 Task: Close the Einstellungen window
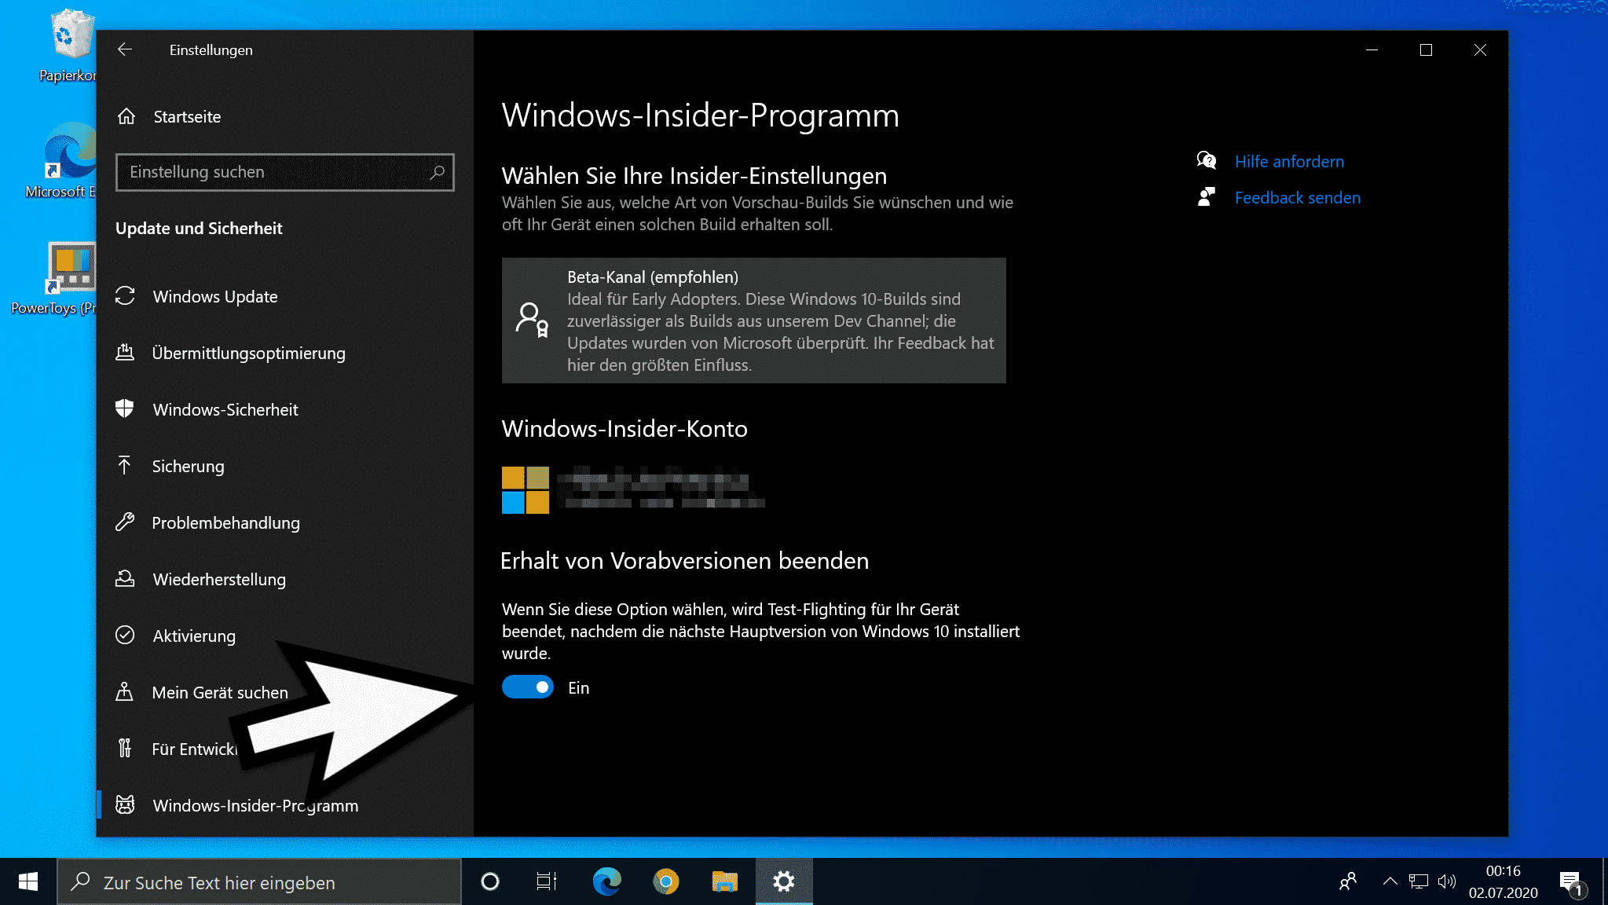(x=1480, y=49)
